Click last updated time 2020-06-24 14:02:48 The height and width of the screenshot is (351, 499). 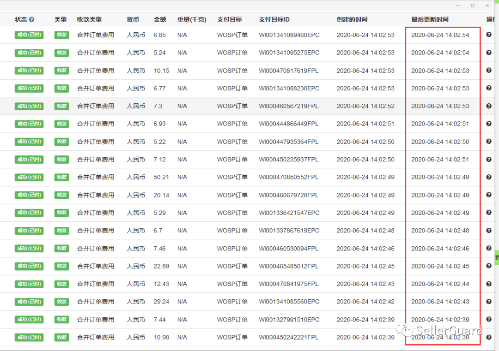click(440, 231)
